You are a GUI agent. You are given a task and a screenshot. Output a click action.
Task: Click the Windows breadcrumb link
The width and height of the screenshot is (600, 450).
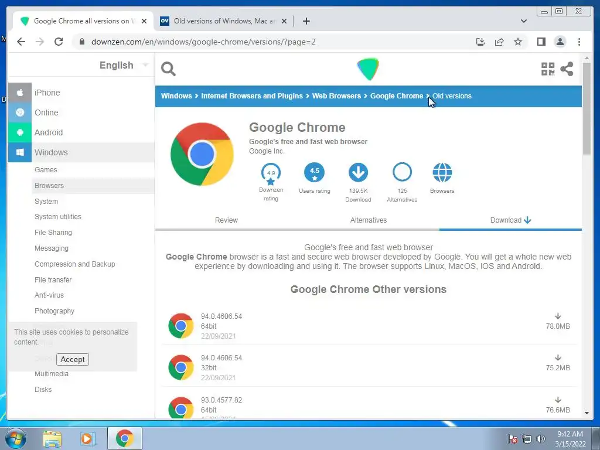pos(176,96)
